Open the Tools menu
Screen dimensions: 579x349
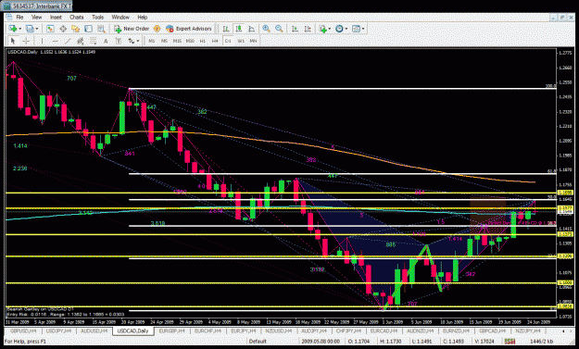pos(97,17)
